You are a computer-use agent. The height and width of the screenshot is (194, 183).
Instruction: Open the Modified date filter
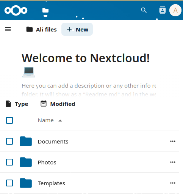(58, 104)
